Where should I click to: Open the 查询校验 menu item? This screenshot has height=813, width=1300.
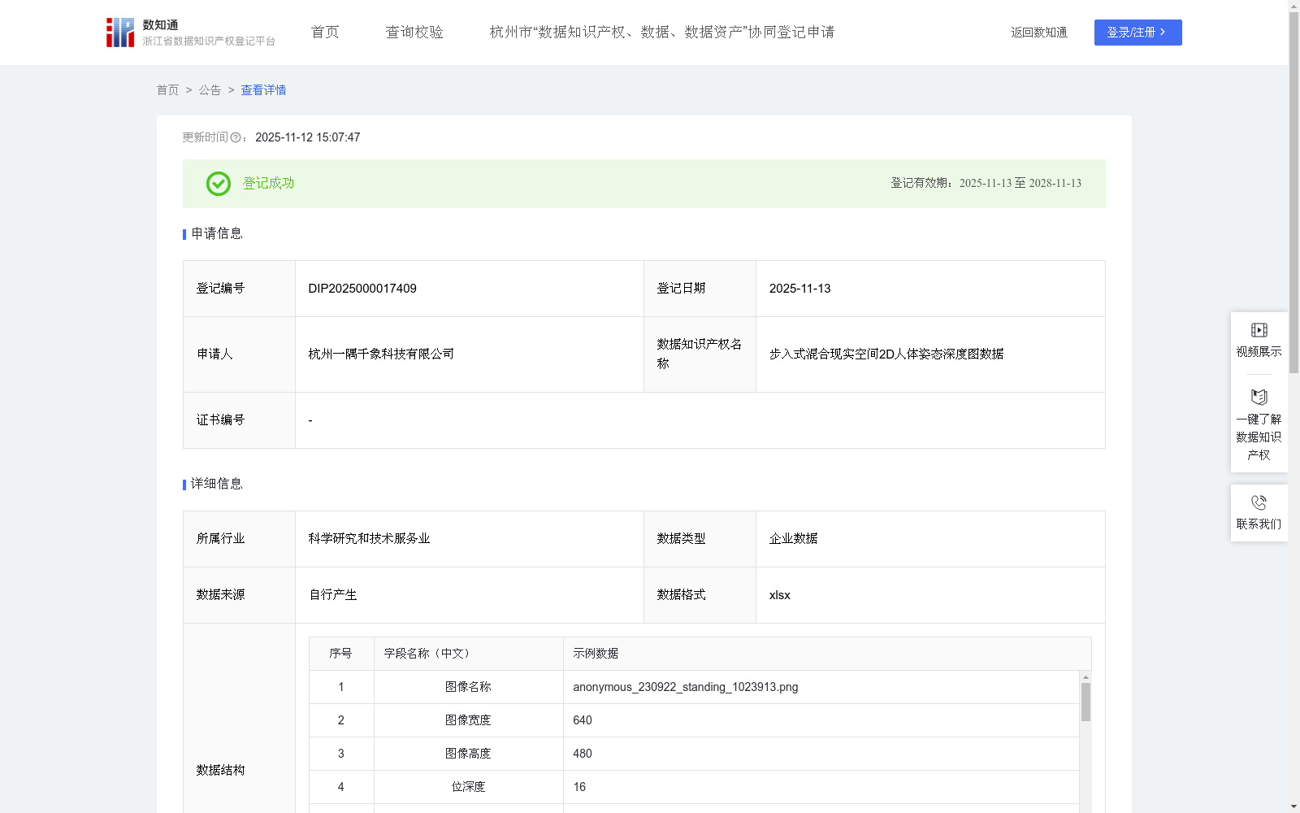tap(414, 33)
